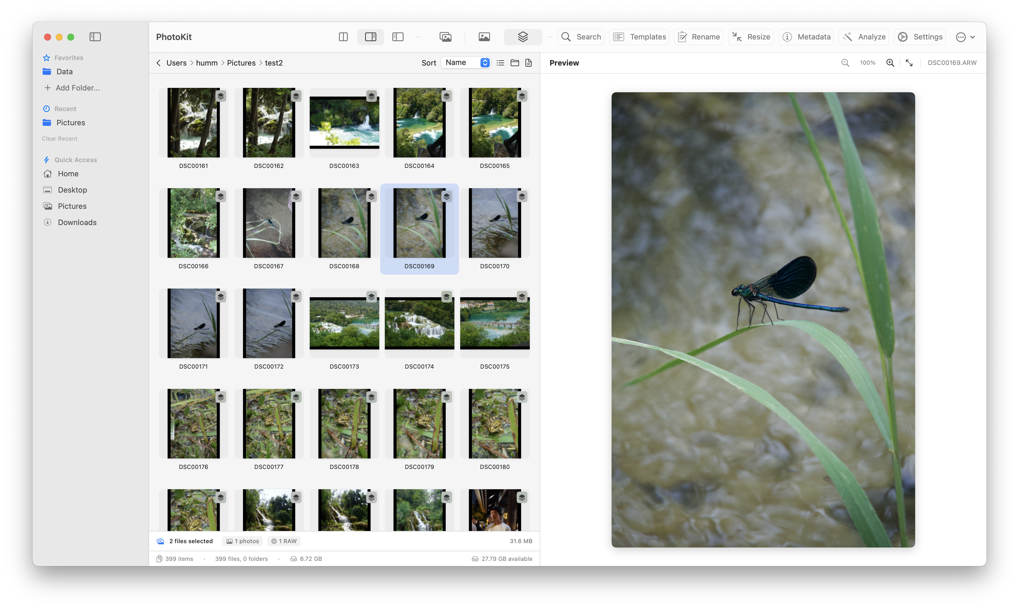1019x609 pixels.
Task: Click zoom out magnifier in Preview
Action: click(845, 63)
